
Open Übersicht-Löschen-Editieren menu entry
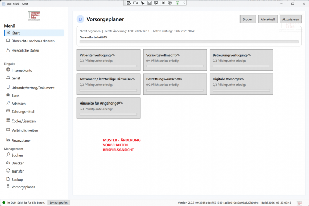click(x=32, y=41)
